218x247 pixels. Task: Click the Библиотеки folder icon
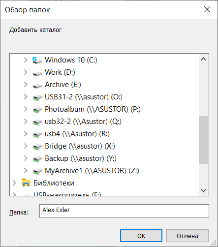pos(26,183)
